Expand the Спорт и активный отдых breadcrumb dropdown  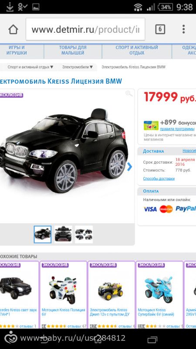coord(30,67)
